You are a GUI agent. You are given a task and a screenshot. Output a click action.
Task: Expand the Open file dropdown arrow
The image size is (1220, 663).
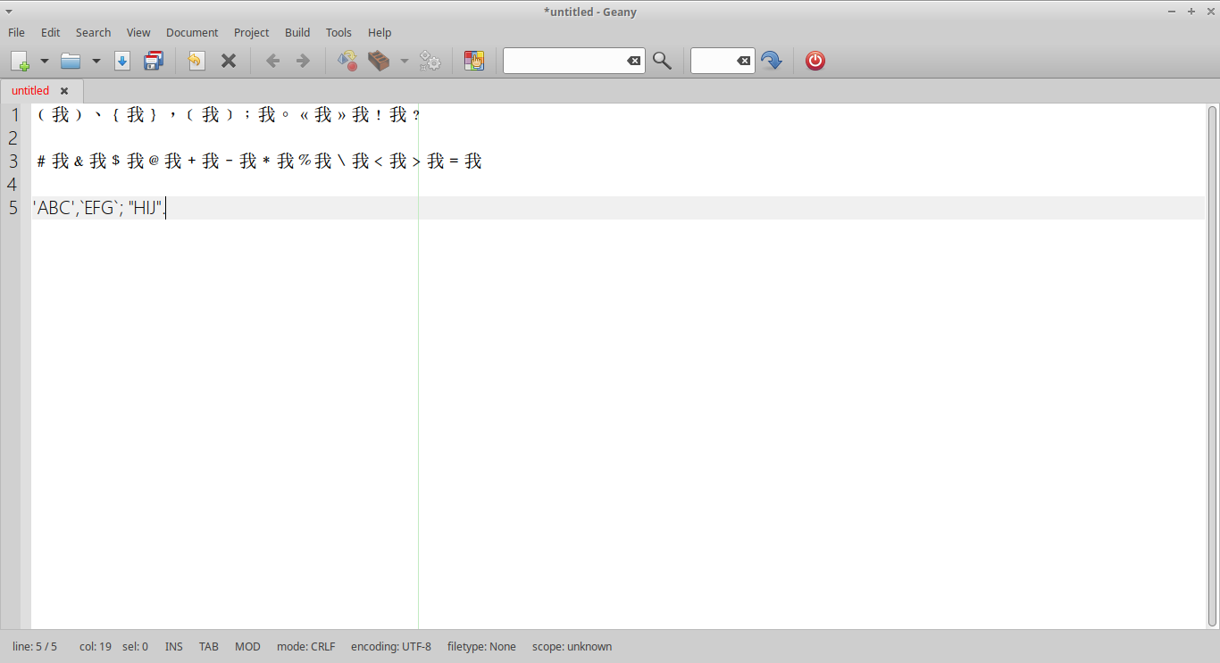tap(96, 61)
